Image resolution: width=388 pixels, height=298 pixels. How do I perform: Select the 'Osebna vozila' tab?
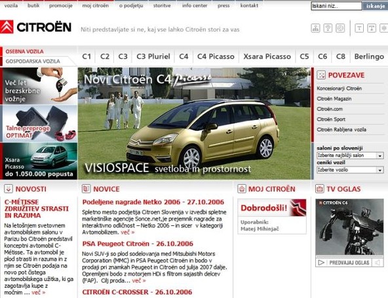coord(24,52)
